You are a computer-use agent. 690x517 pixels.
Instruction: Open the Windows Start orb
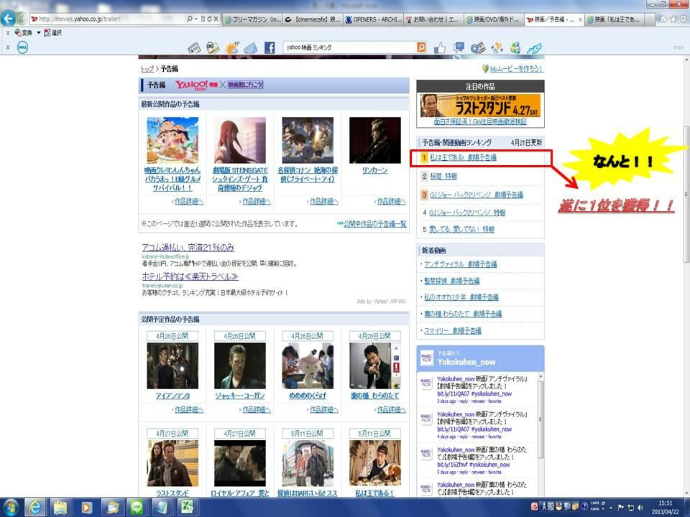[x=11, y=508]
